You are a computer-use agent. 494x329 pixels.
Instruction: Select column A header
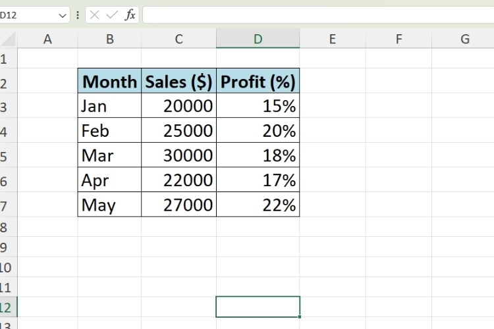[x=47, y=39]
